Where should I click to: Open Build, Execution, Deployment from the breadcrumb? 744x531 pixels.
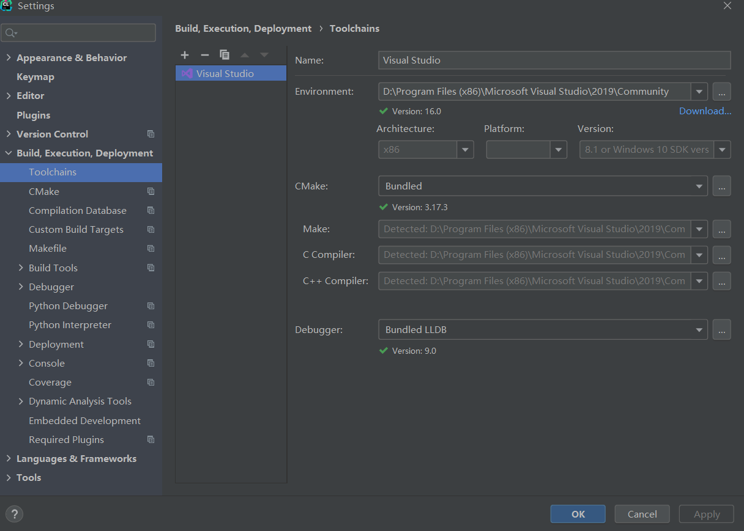[243, 28]
